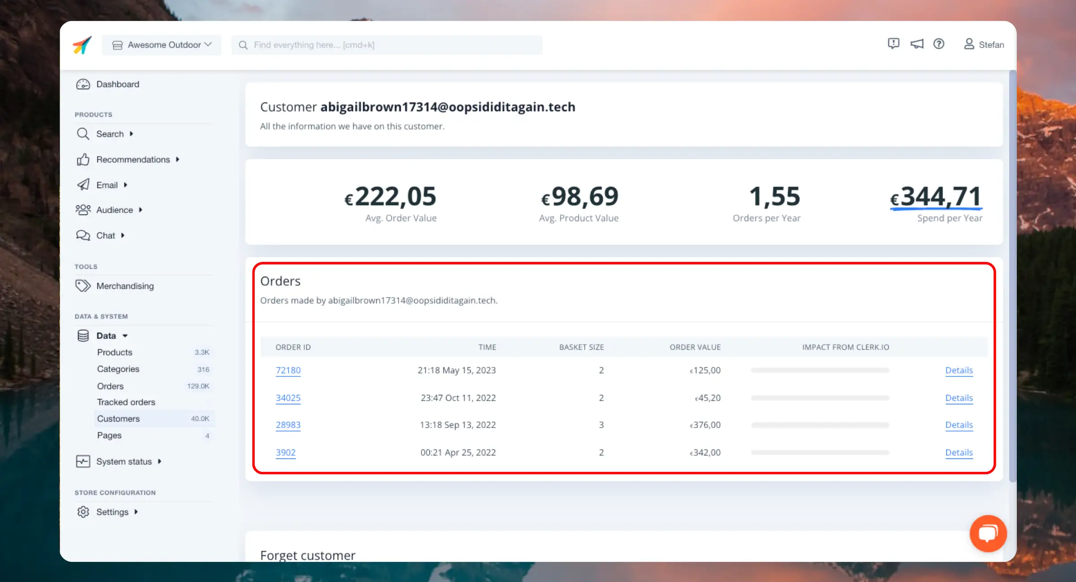Viewport: 1076px width, 582px height.
Task: Expand the System status submenu arrow
Action: [x=159, y=462]
